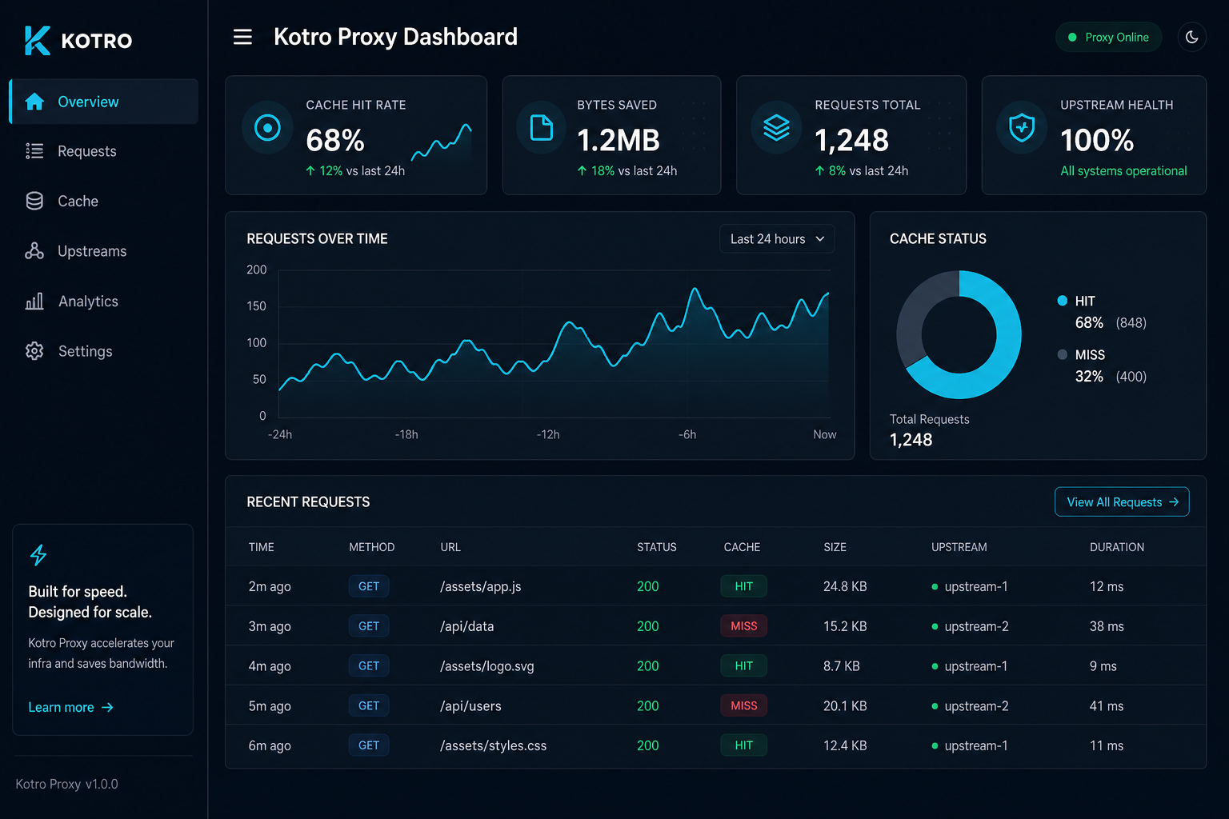Click the 20.1 KB size value
The height and width of the screenshot is (819, 1229).
(x=845, y=706)
